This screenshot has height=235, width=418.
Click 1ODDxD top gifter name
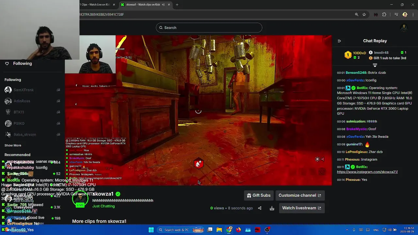click(360, 53)
